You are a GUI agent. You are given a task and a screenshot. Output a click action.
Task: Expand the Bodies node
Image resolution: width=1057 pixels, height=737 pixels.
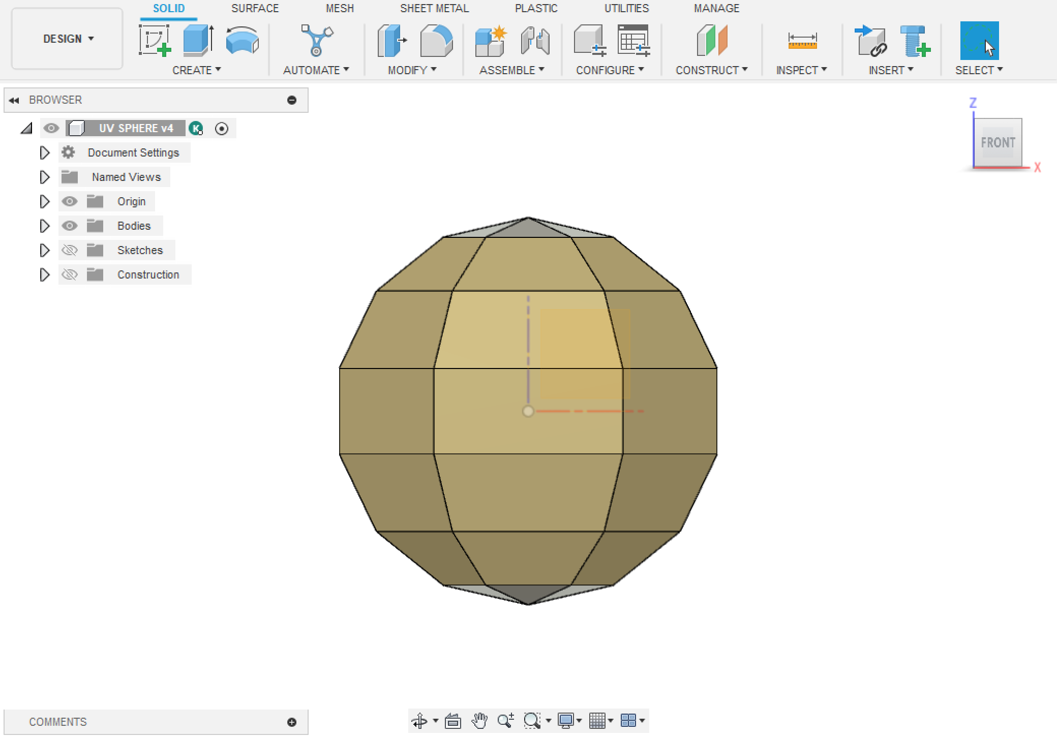coord(45,226)
